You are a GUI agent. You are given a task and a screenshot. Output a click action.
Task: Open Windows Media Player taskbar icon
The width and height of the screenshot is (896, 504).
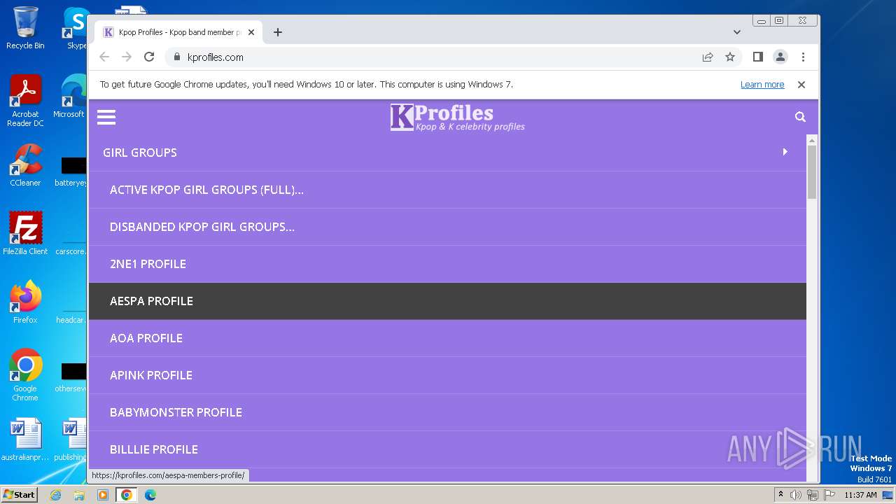(103, 495)
